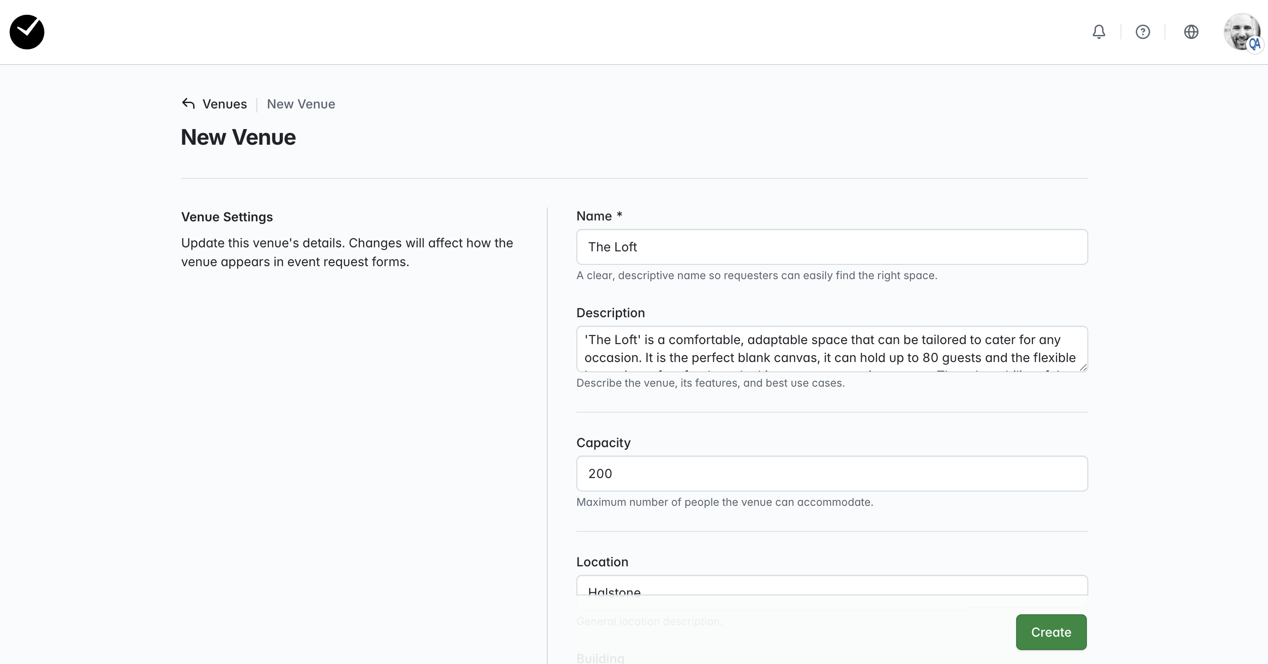This screenshot has width=1268, height=664.
Task: Open the notifications bell
Action: 1099,32
